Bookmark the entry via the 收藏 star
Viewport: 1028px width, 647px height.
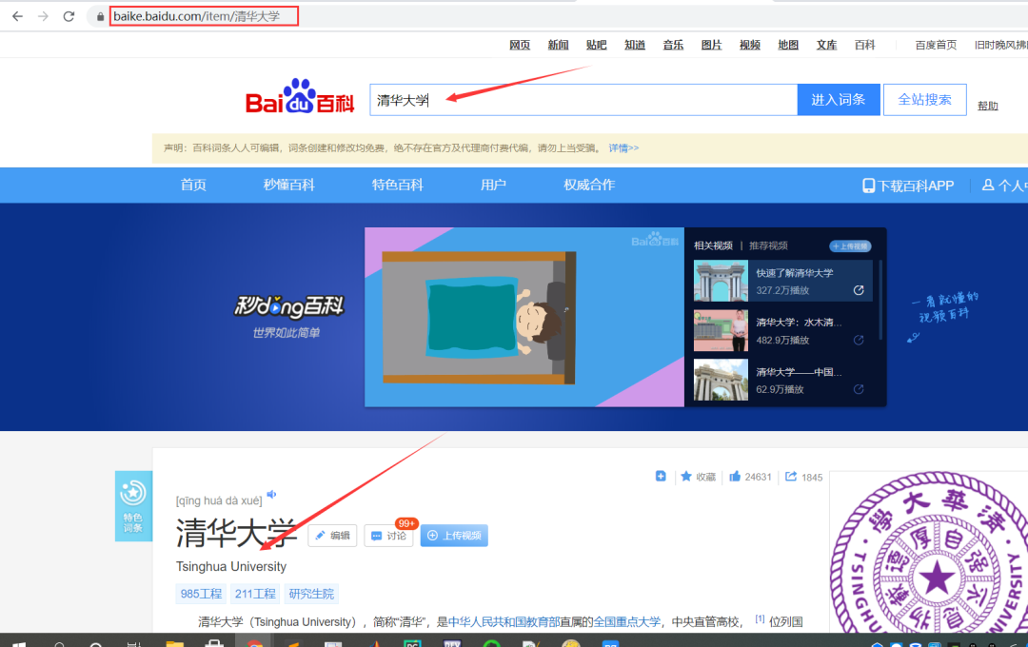point(699,477)
